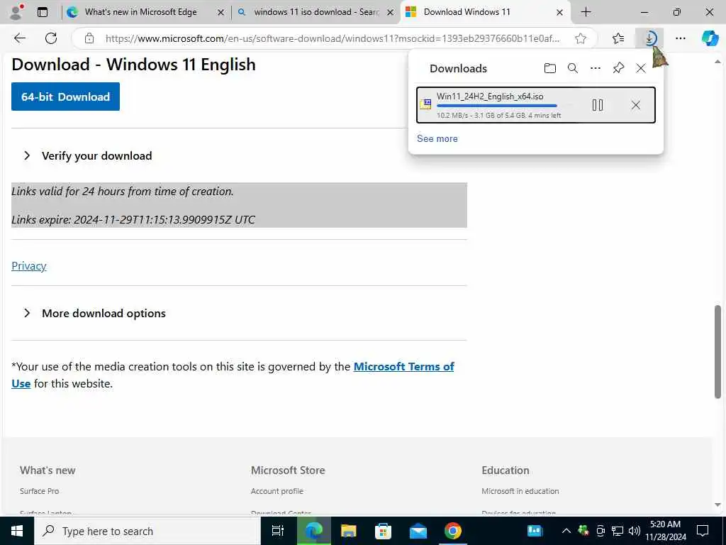View site information lock icon
This screenshot has width=726, height=545.
tap(89, 38)
